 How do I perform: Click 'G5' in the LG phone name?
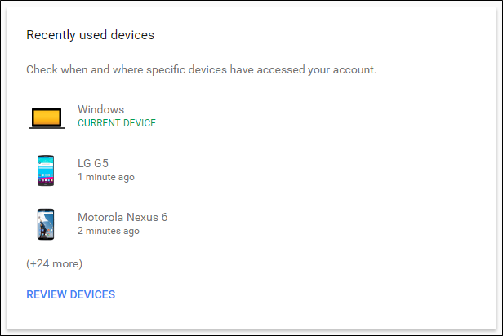(101, 163)
